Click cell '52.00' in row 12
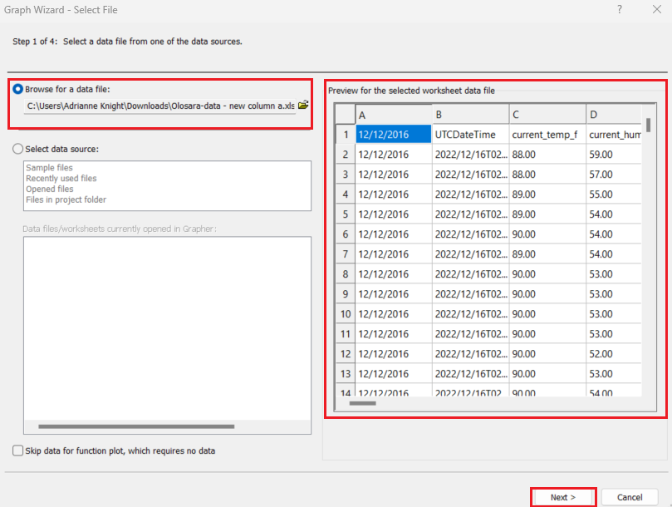This screenshot has height=507, width=672. coord(614,354)
